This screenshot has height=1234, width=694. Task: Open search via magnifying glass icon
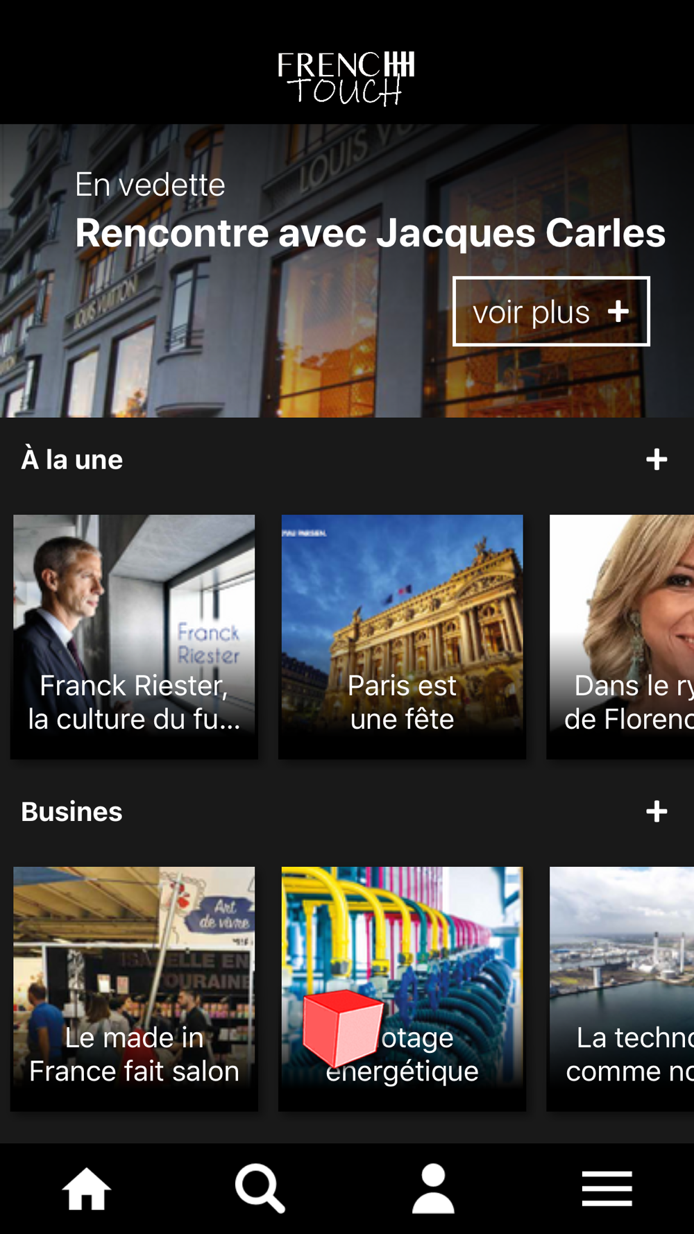click(x=260, y=1188)
